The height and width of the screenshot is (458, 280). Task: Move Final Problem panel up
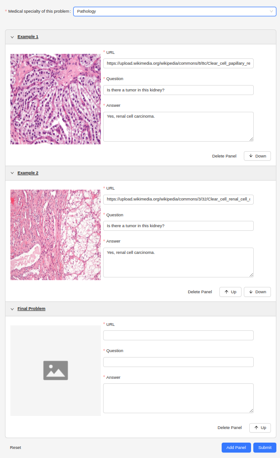(260, 428)
